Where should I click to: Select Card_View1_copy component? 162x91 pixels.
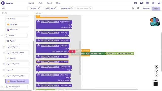coord(17,53)
